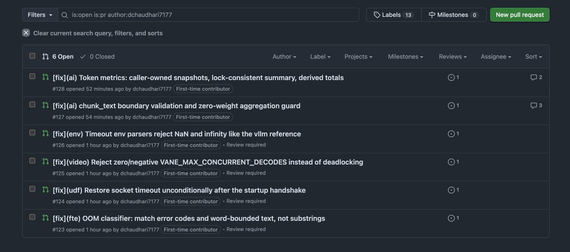Toggle the select-all pull requests checkbox
This screenshot has height=252, width=570.
[32, 56]
